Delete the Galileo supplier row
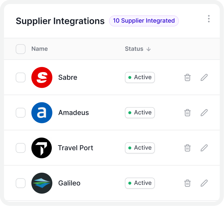Viewport: 224px width, 206px height. pyautogui.click(x=187, y=183)
